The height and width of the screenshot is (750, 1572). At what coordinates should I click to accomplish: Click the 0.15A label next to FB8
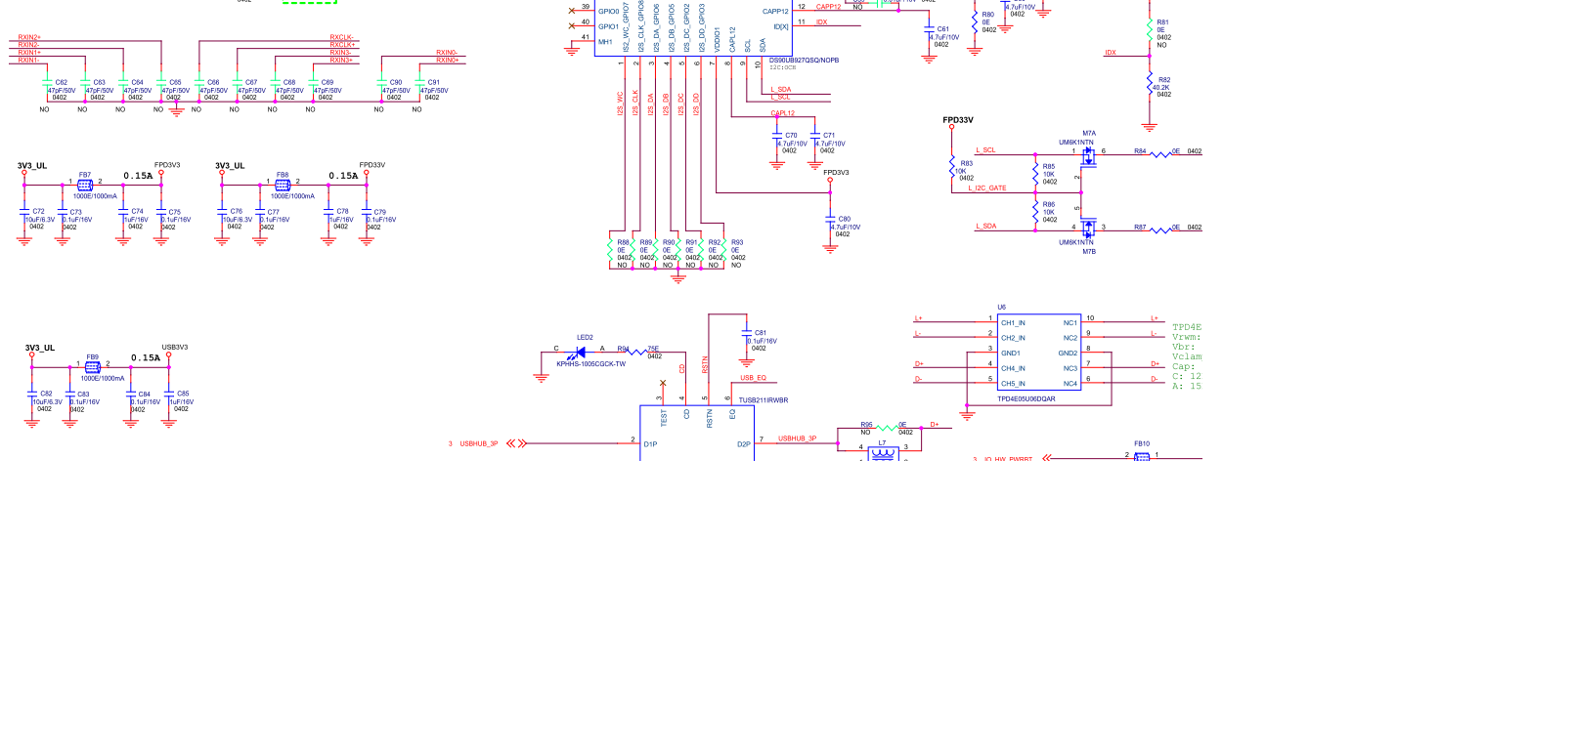(x=343, y=176)
